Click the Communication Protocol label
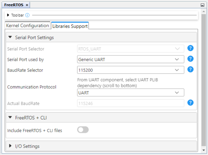This screenshot has width=208, height=155. pyautogui.click(x=32, y=87)
